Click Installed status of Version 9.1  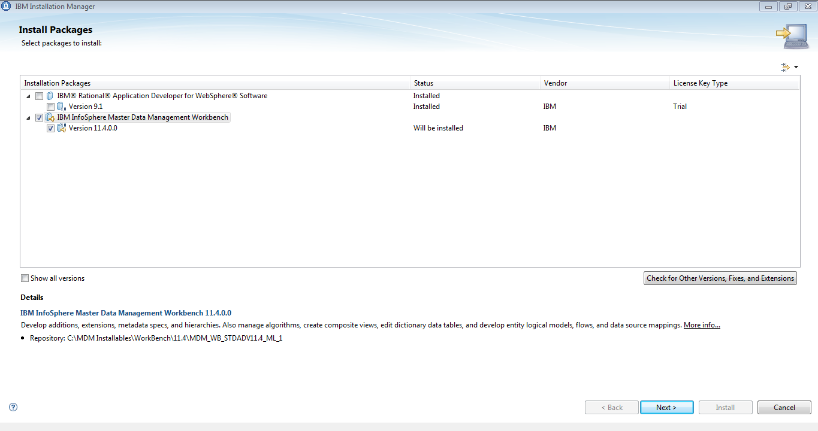(x=426, y=107)
